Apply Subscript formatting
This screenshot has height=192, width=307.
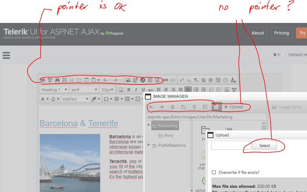coord(189,80)
